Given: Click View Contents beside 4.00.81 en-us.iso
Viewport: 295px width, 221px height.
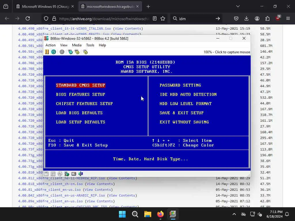Looking at the screenshot, I should coord(98,190).
